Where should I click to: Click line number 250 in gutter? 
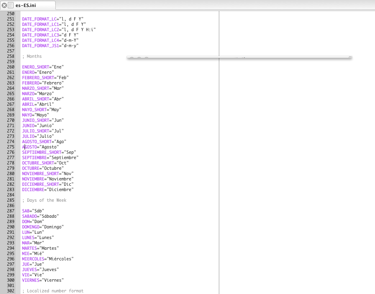coord(11,14)
